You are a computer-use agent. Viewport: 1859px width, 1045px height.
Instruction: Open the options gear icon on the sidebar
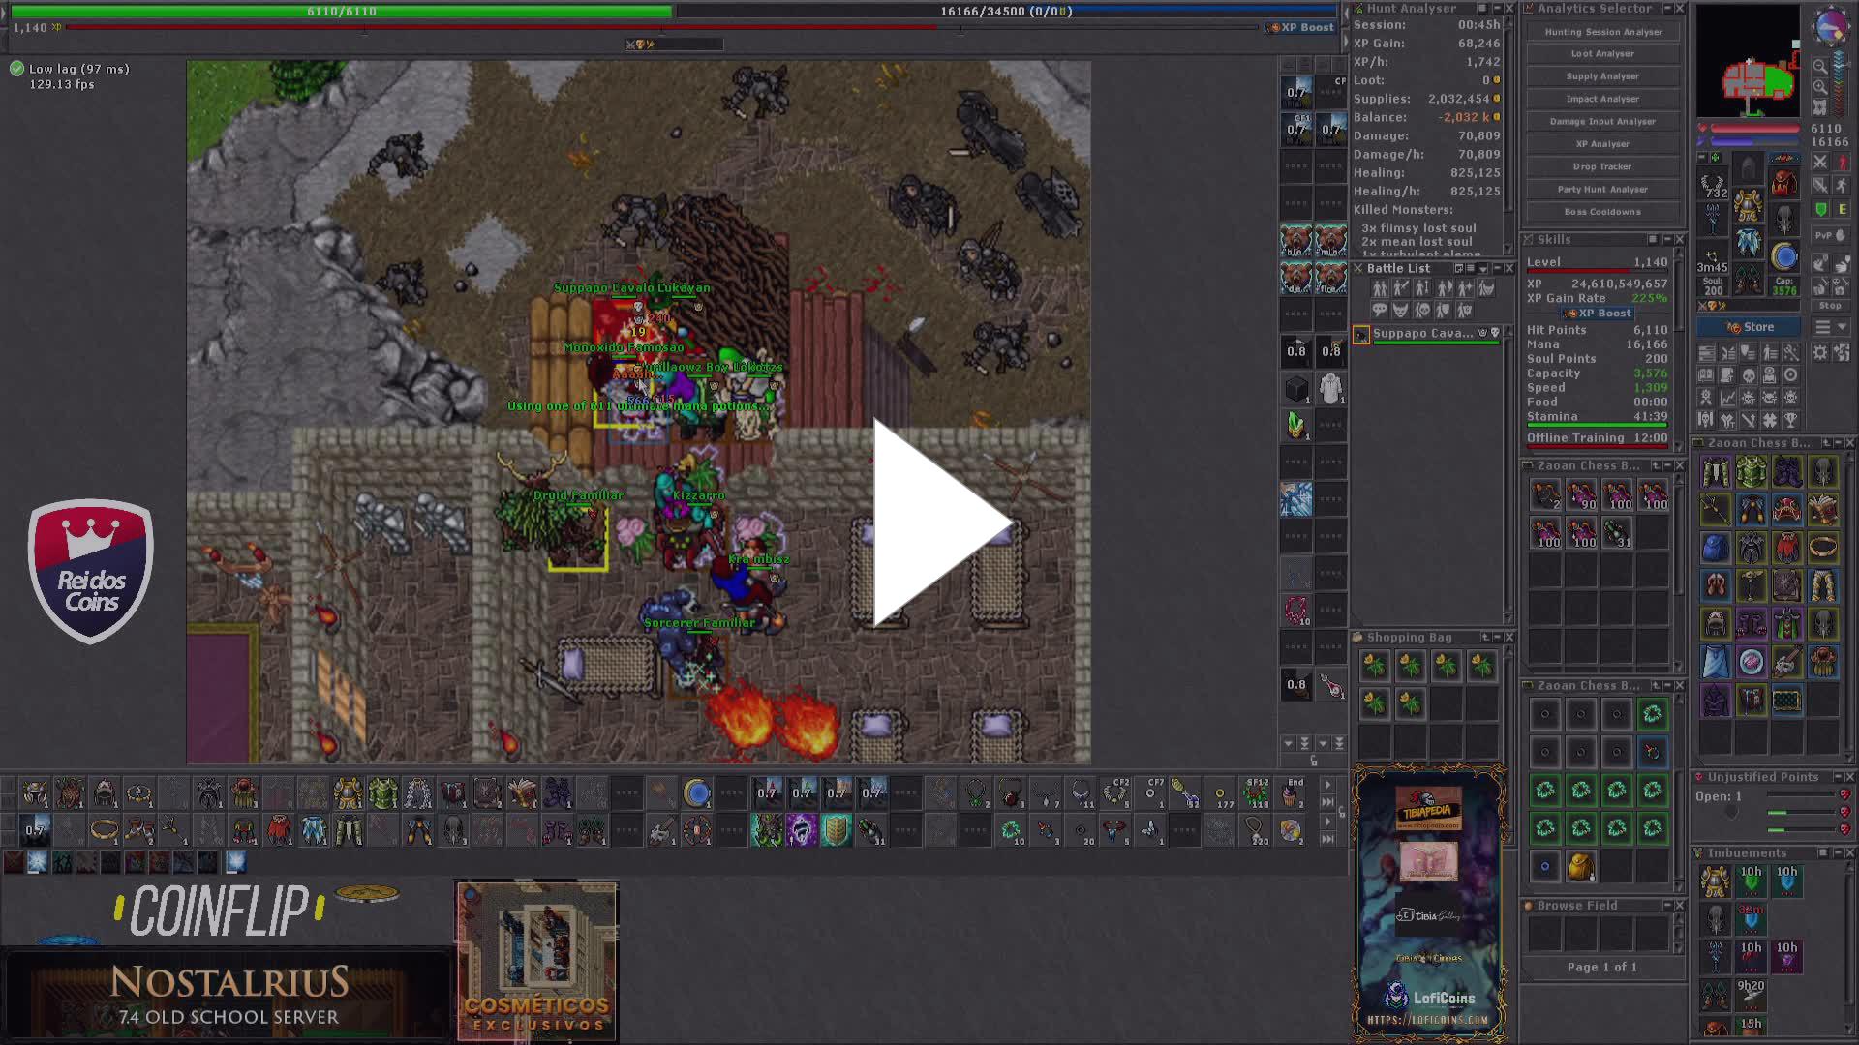[x=1821, y=353]
